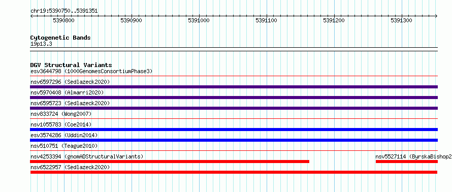Click the chr19:5390750..5391351 region label
The image size is (452, 192).
point(64,11)
